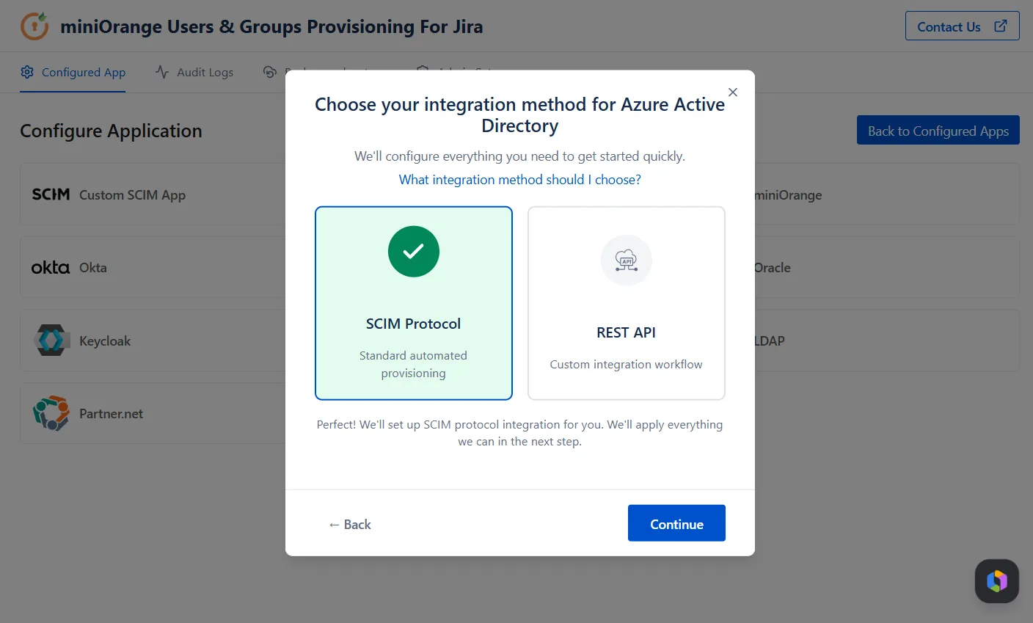Click the Continue button
The height and width of the screenshot is (623, 1033).
point(676,523)
